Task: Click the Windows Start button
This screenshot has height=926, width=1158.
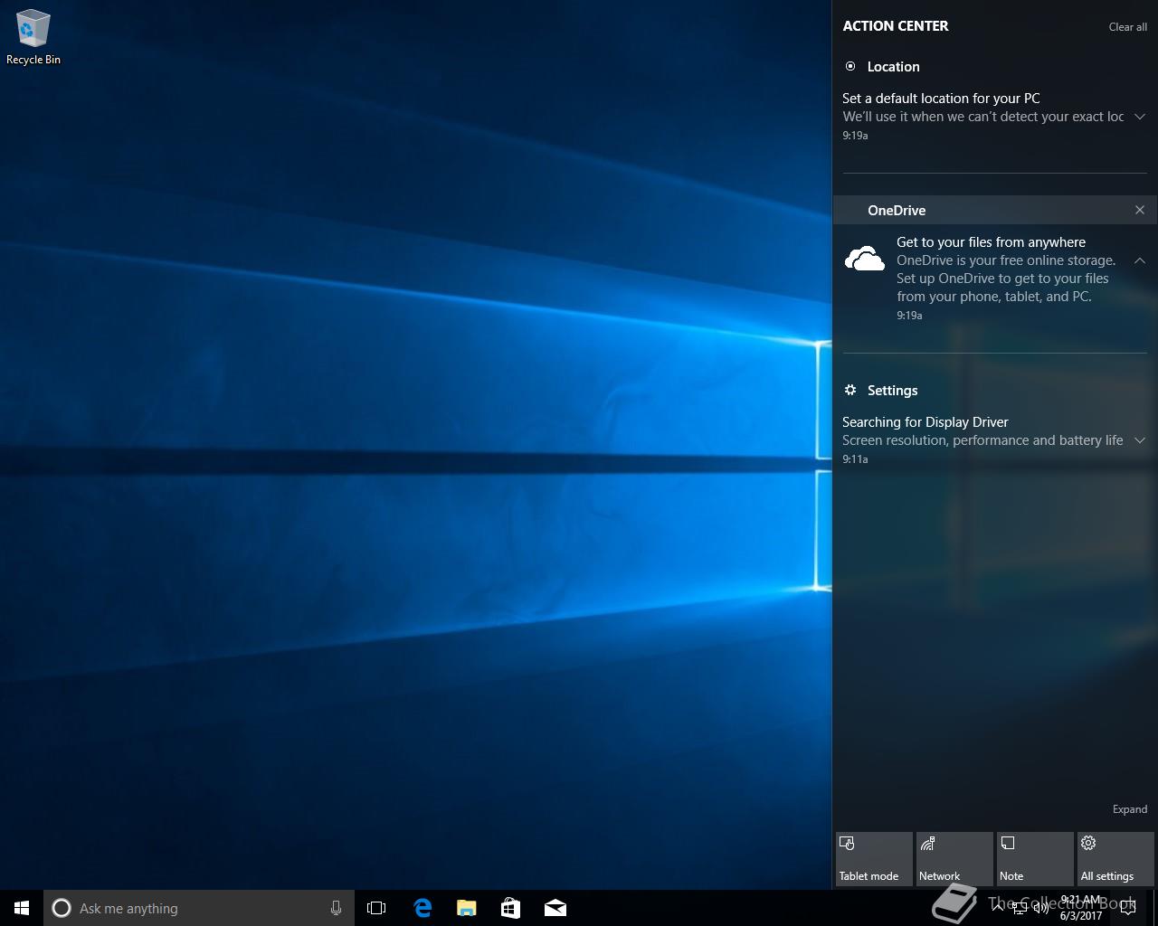Action: click(22, 908)
